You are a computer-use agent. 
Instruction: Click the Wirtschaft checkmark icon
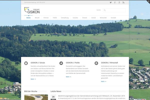[x=96, y=63]
